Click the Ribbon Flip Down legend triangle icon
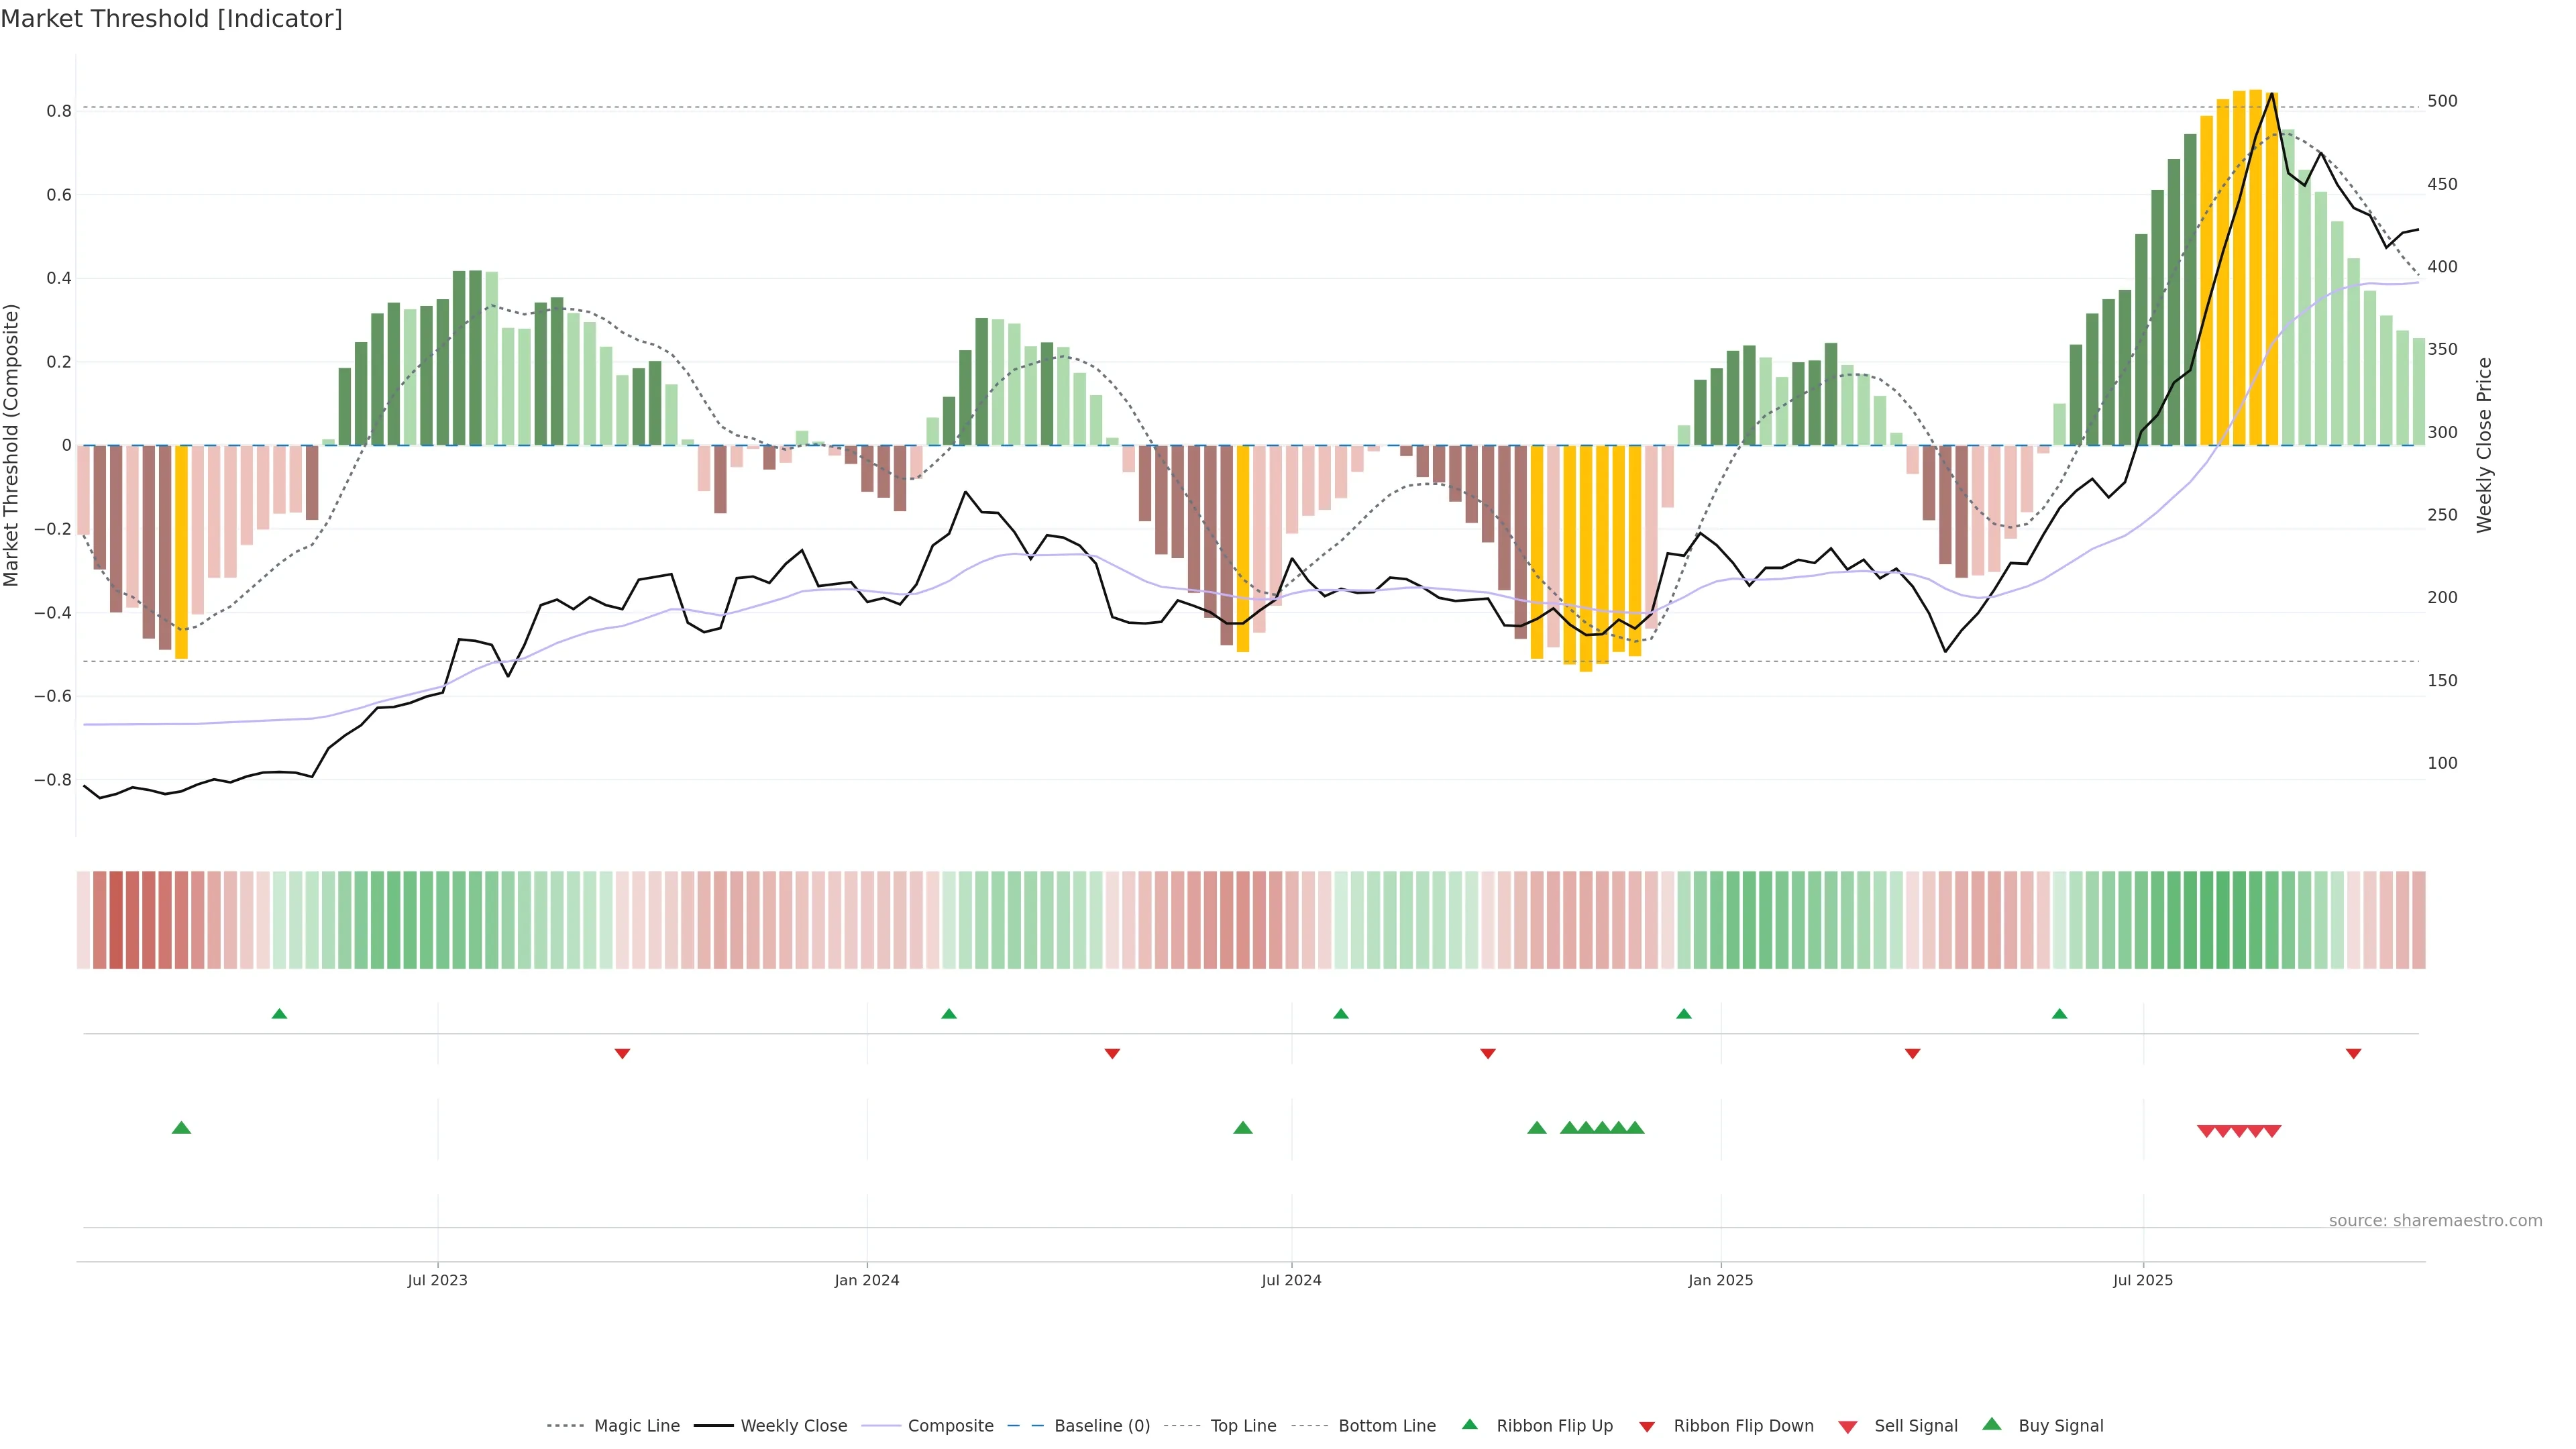 [1647, 1426]
